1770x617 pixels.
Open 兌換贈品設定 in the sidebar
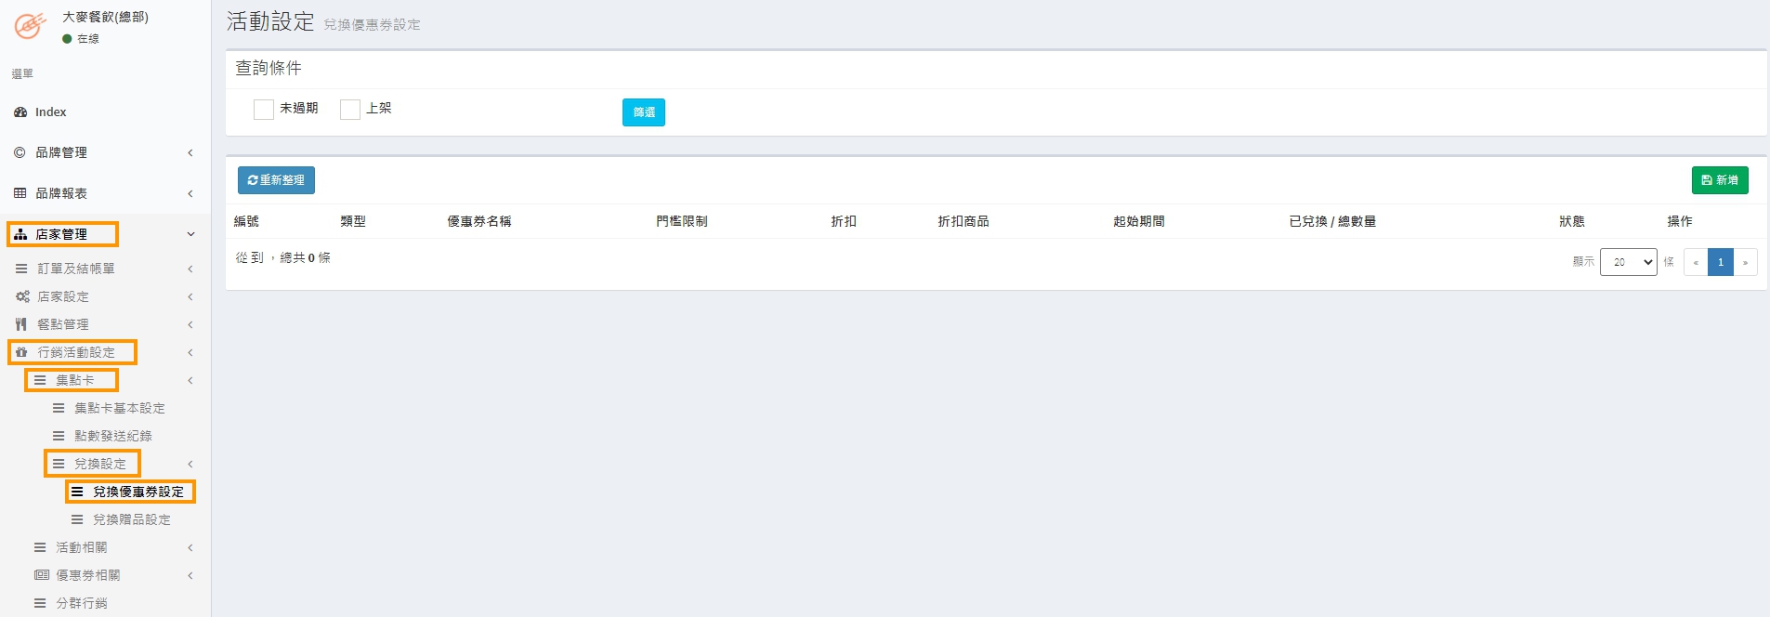131,519
